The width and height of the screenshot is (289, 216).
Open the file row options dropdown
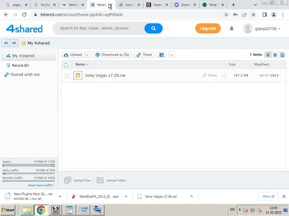[224, 75]
